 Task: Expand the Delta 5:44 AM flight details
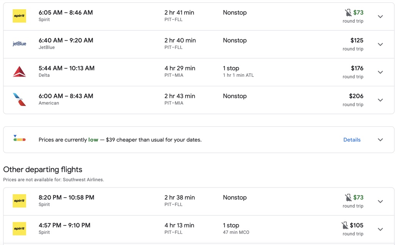[x=380, y=72]
